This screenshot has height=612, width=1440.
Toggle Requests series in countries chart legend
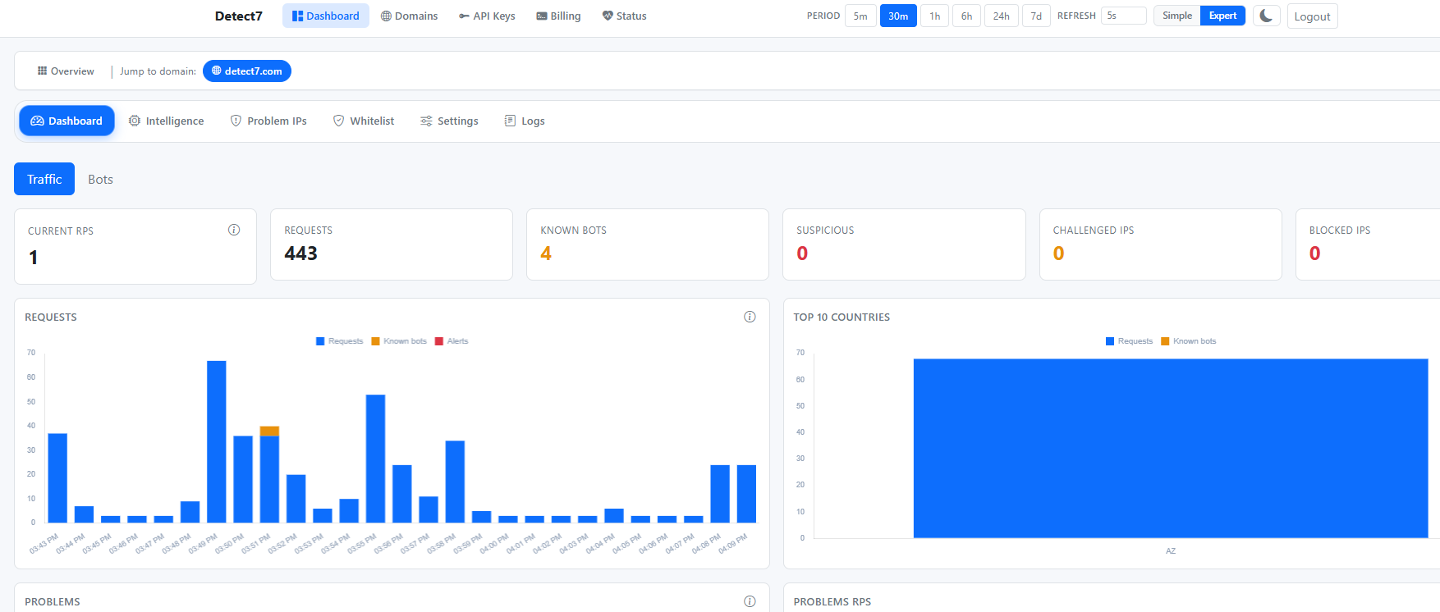tap(1129, 341)
